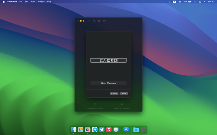Click the 2:00 PM clock
This screenshot has width=217, height=135.
tap(211, 2)
